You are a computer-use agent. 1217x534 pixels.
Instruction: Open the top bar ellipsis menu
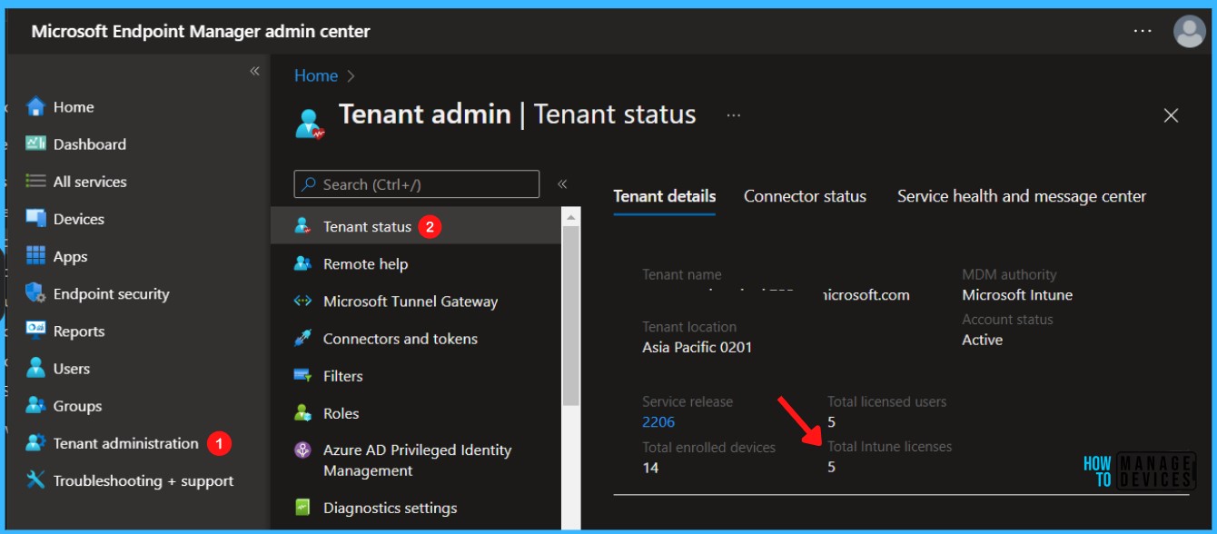tap(1143, 32)
